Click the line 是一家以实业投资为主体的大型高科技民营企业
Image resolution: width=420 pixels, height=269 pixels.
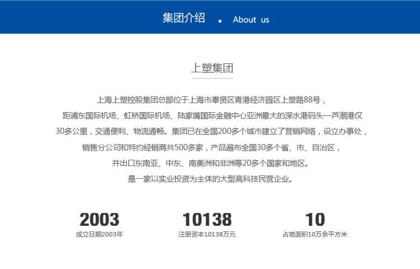point(210,179)
